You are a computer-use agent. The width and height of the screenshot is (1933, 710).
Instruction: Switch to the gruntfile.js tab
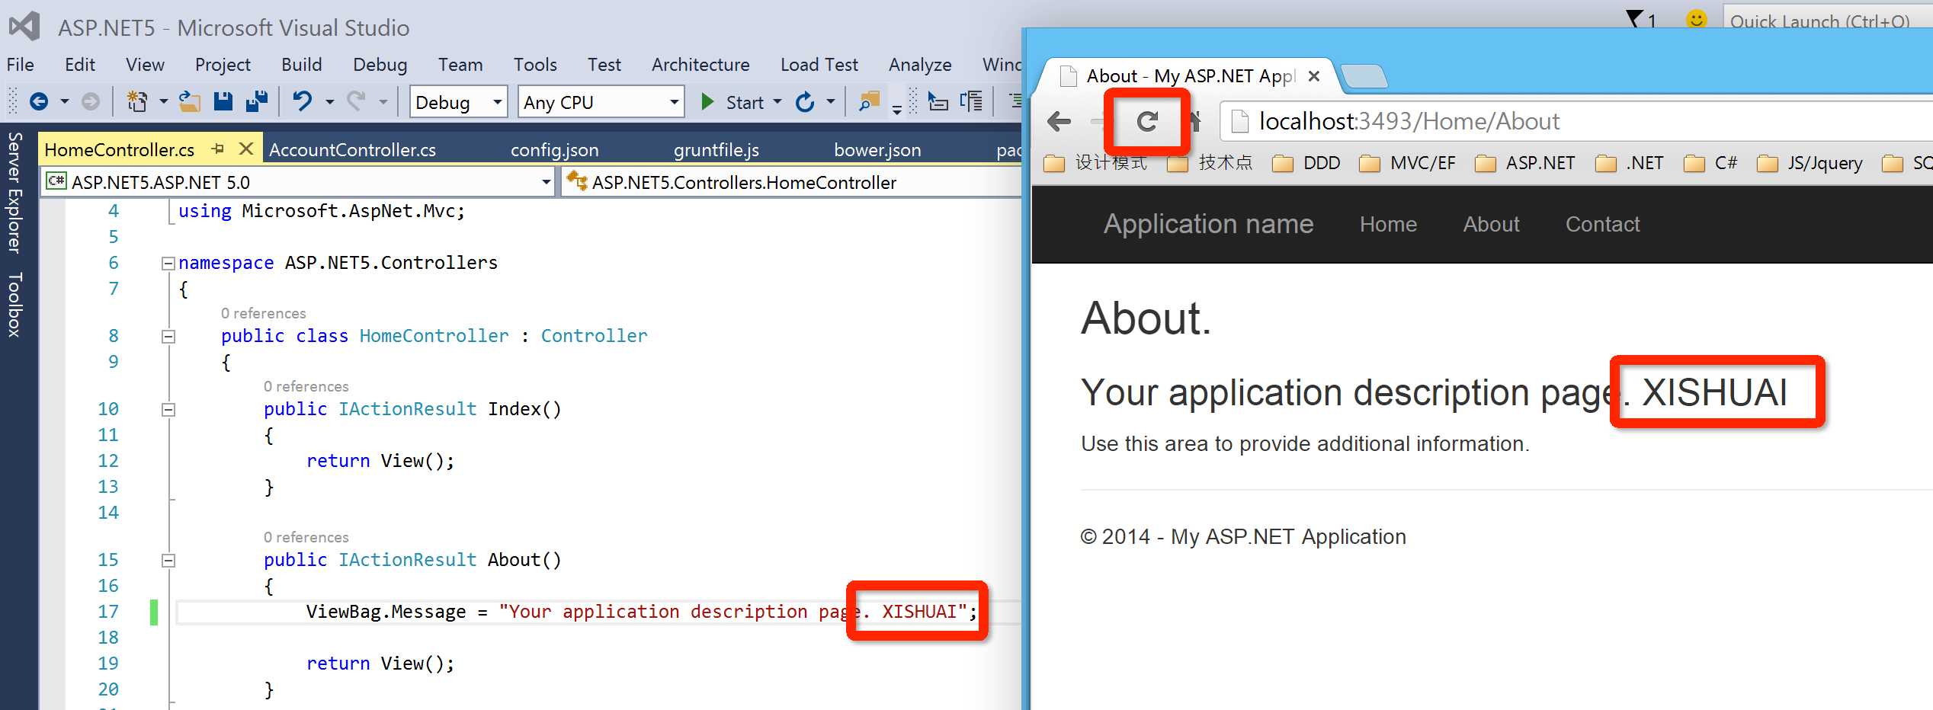(716, 150)
